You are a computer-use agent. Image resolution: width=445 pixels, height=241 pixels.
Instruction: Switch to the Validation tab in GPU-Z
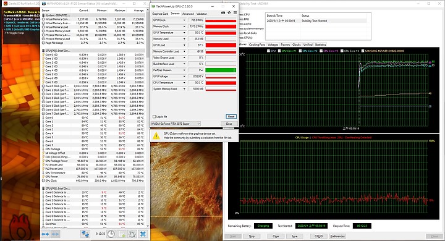201,14
